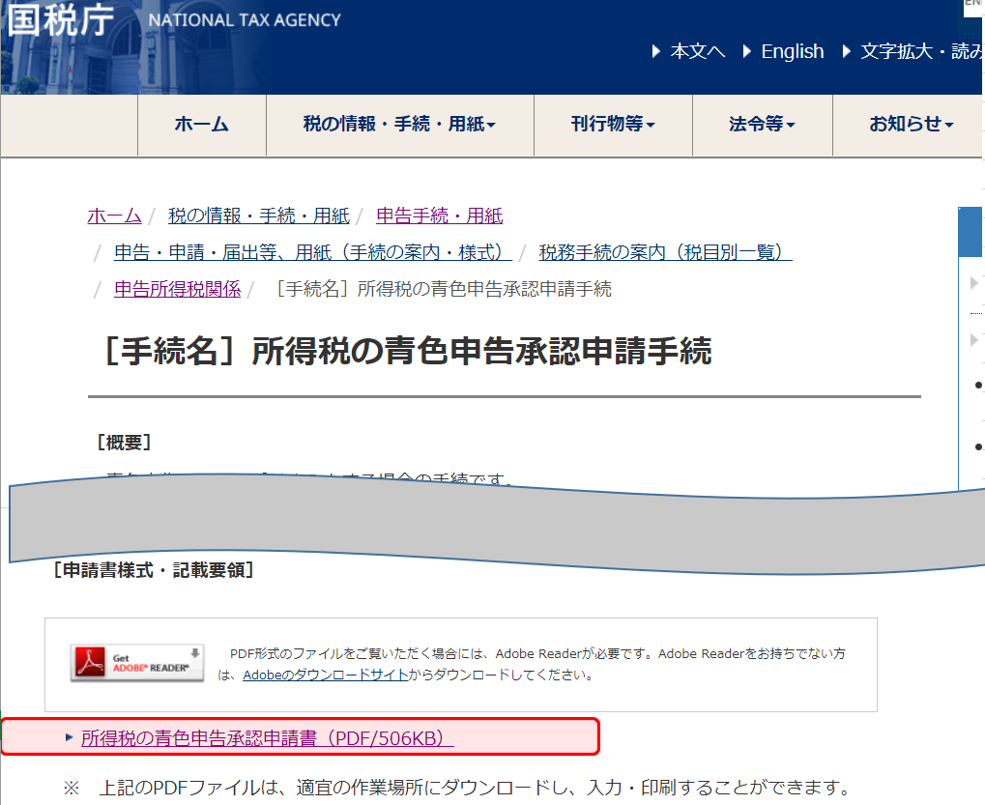Click the Get Adobe Reader badge
This screenshot has height=805, width=985.
tap(137, 662)
